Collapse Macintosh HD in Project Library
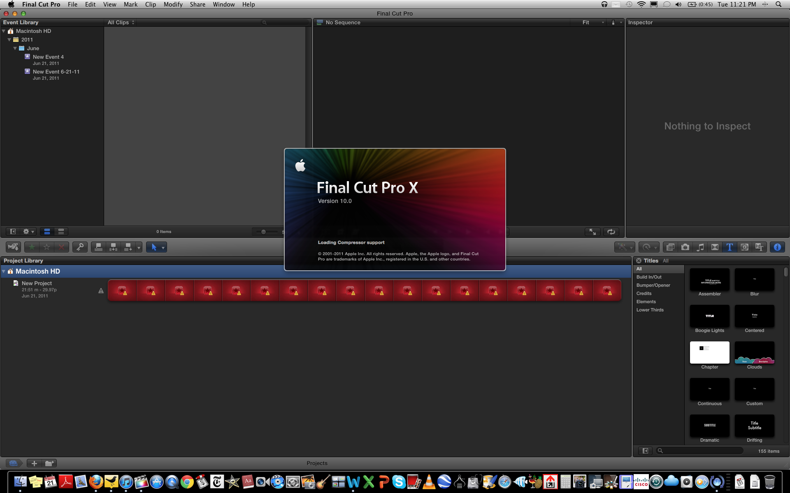The height and width of the screenshot is (493, 790). pos(4,271)
